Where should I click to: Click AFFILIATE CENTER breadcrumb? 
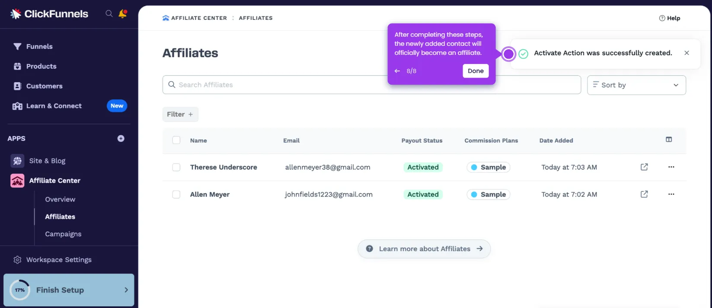[x=199, y=18]
